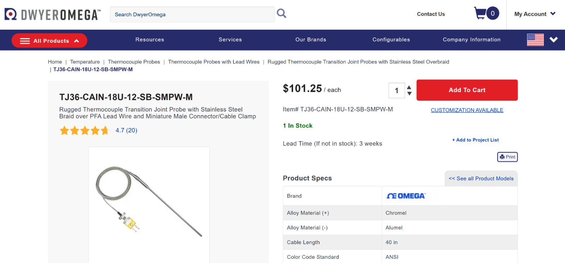Expand the My Account dropdown
This screenshot has width=565, height=263.
(535, 14)
